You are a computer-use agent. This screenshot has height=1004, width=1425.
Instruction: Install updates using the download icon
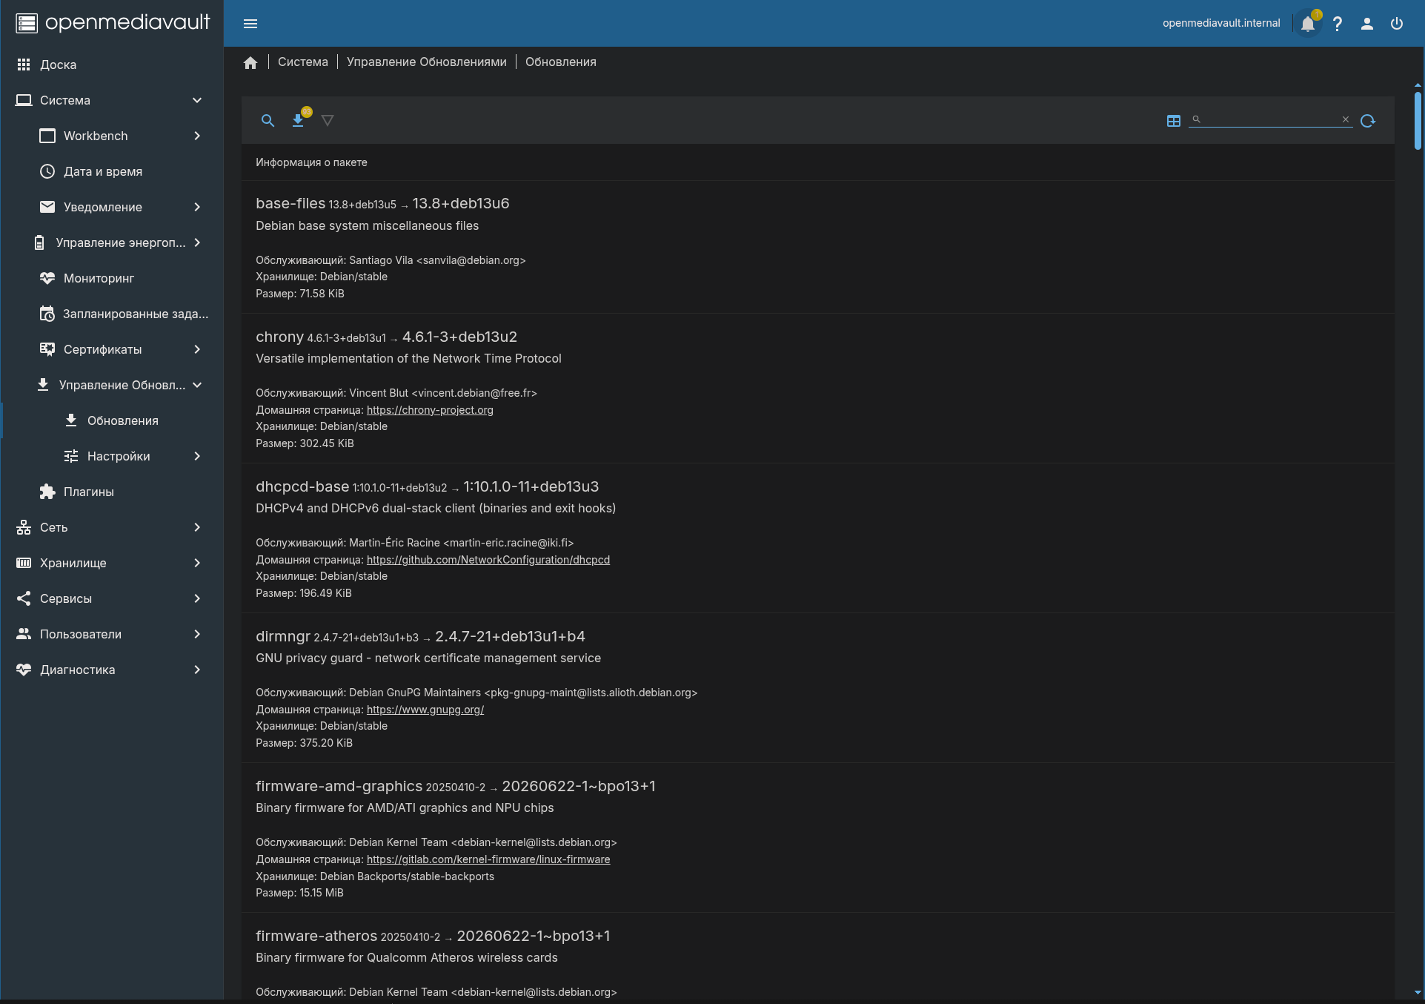pyautogui.click(x=298, y=120)
